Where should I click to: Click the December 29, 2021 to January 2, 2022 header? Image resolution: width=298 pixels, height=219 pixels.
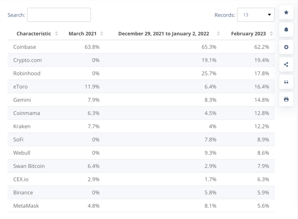point(164,34)
